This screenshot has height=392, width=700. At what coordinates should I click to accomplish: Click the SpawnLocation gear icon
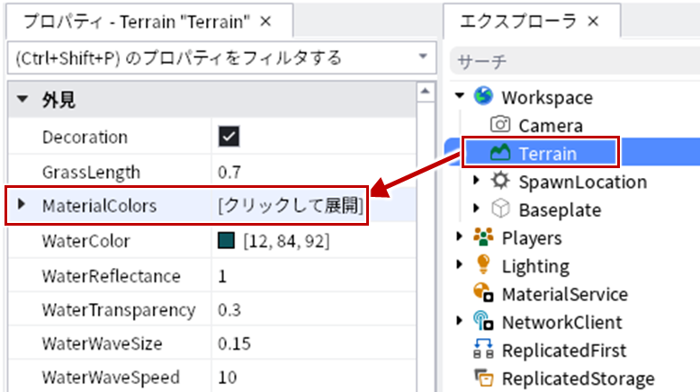pyautogui.click(x=500, y=181)
